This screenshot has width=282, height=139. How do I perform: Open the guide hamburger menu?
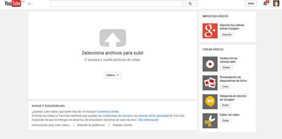pos(30,4)
